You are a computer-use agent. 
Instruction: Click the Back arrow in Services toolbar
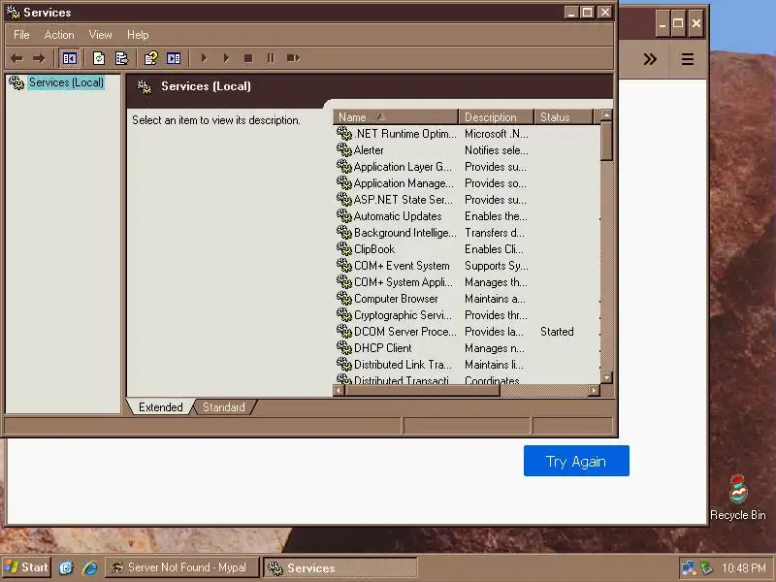coord(16,58)
